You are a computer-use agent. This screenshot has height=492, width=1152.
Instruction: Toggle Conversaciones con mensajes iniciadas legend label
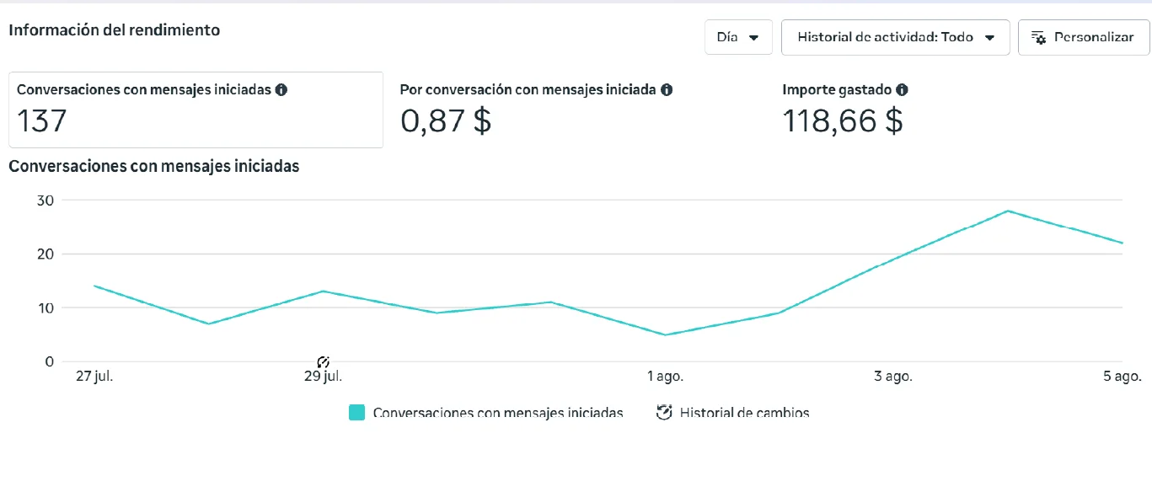tap(498, 413)
